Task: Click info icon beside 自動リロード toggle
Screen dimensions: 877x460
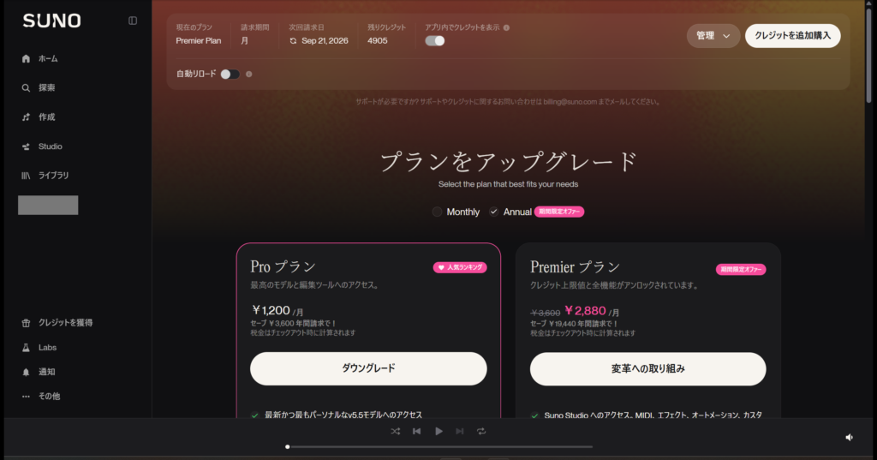Action: coord(249,74)
